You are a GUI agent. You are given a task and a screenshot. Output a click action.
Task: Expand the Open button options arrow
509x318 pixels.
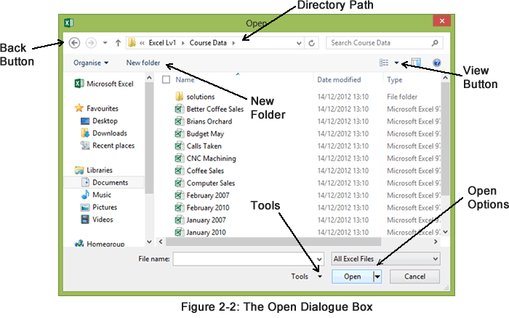pyautogui.click(x=377, y=277)
